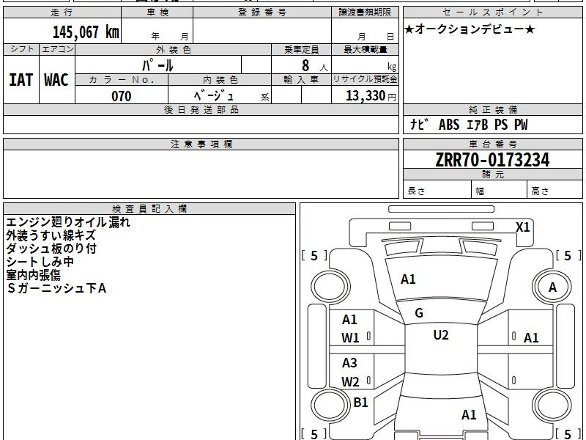Screen dimensions: 586x440
Task: Select the G mark on the windshield
Action: coord(419,313)
